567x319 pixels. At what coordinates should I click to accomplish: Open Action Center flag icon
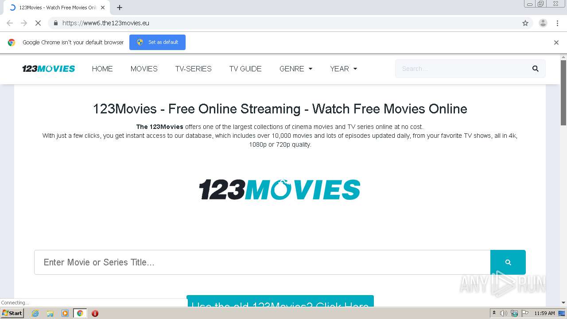pyautogui.click(x=525, y=313)
